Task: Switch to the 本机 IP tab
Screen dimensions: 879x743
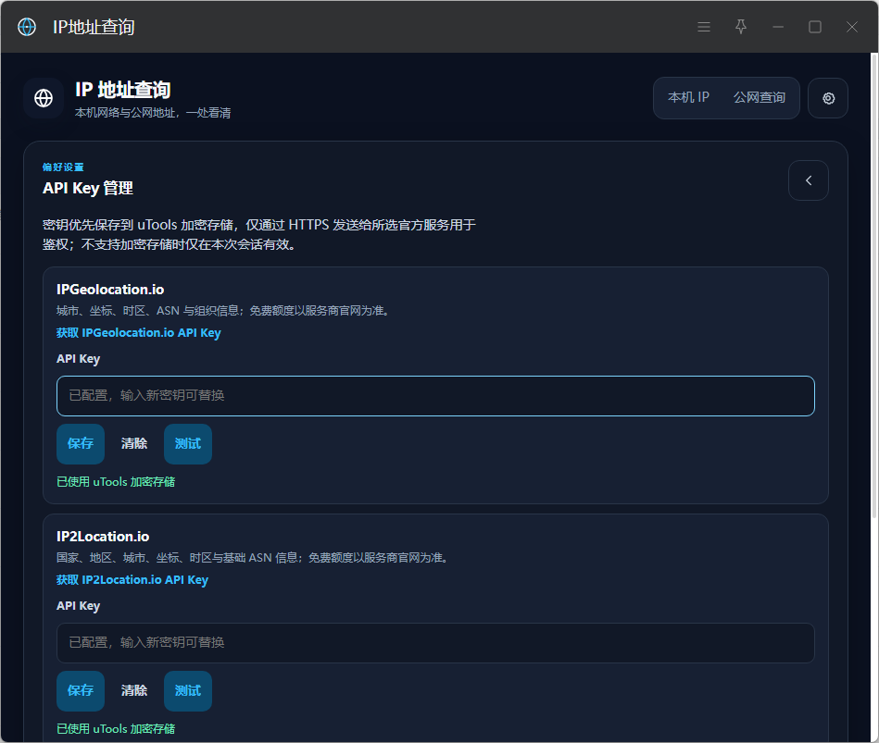Action: tap(688, 97)
